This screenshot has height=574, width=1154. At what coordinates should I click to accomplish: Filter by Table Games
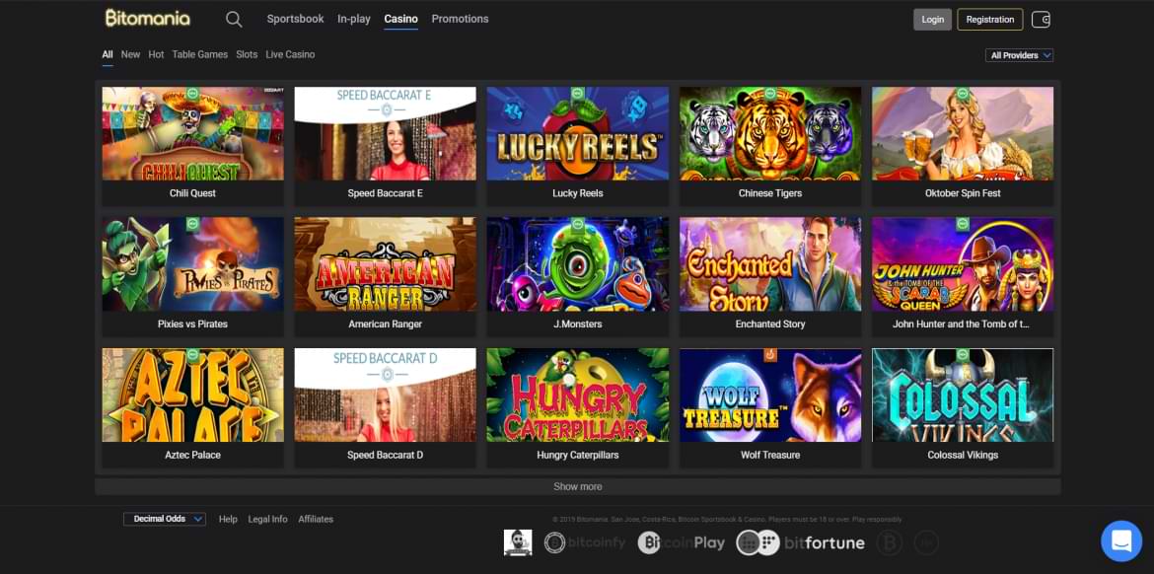pos(200,54)
